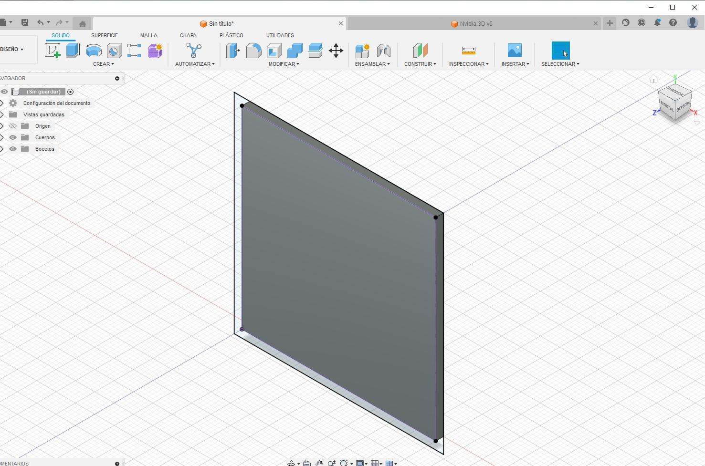This screenshot has width=705, height=466.
Task: Open the extensions icon in title bar
Action: click(x=626, y=22)
